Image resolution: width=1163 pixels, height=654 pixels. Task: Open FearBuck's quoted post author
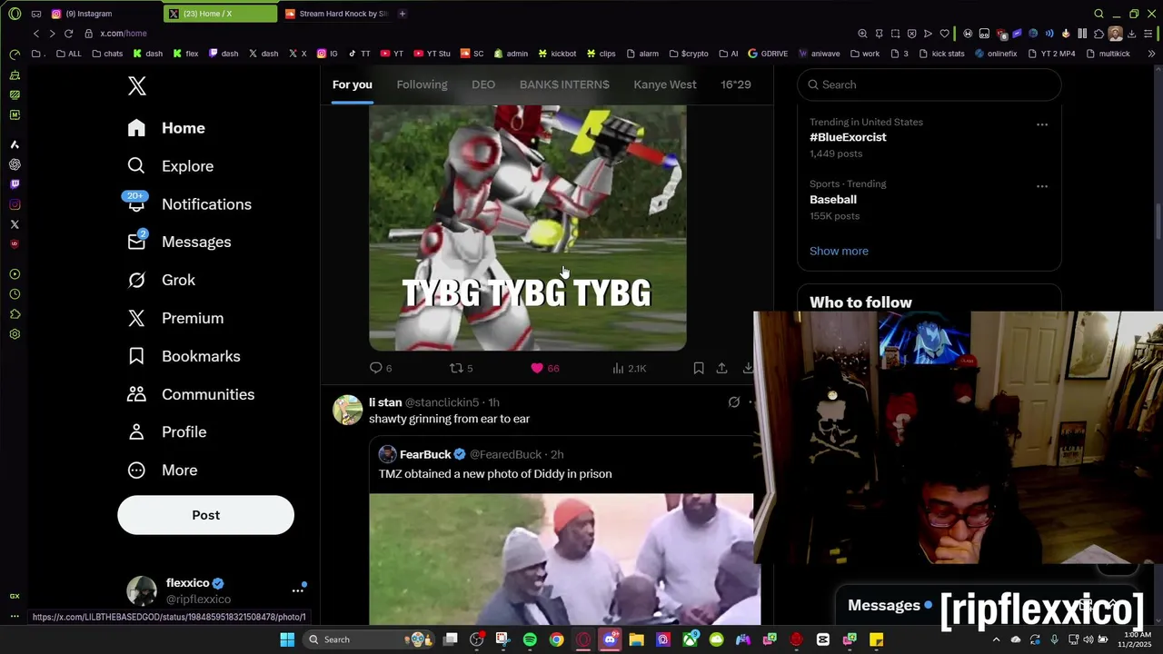coord(425,454)
